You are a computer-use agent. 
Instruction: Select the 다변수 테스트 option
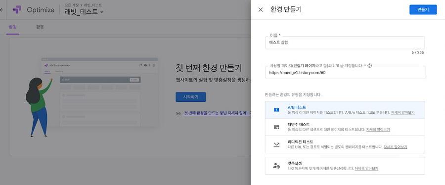(345, 127)
